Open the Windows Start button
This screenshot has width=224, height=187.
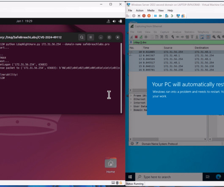(130, 177)
